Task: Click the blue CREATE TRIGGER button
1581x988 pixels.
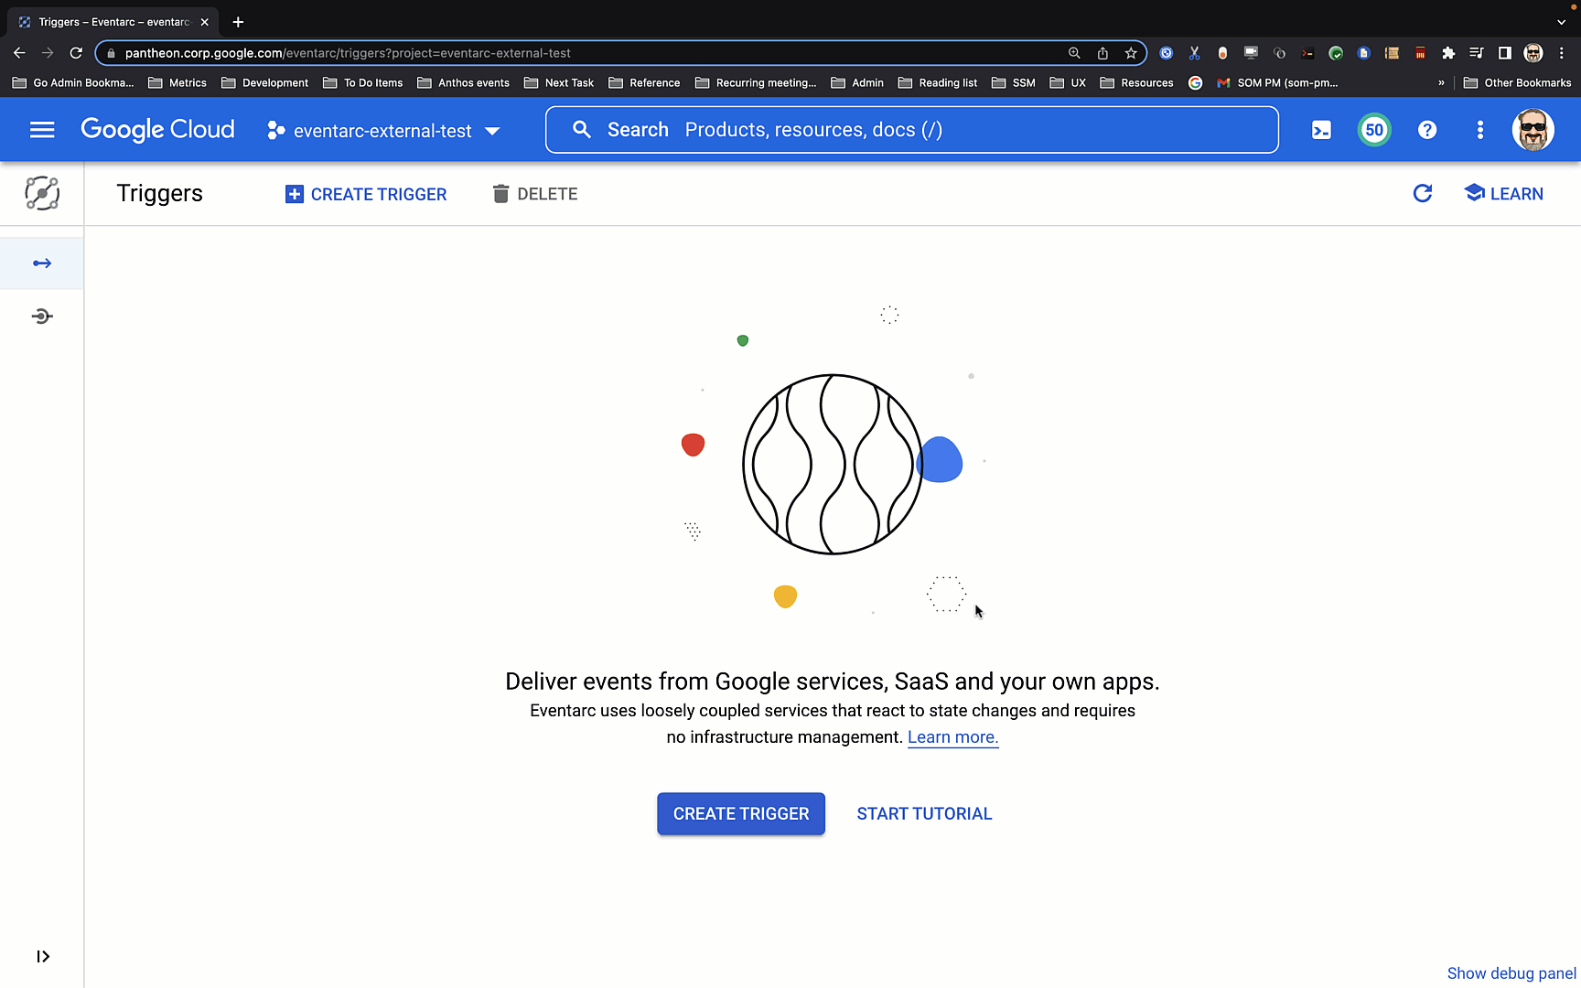Action: (741, 813)
